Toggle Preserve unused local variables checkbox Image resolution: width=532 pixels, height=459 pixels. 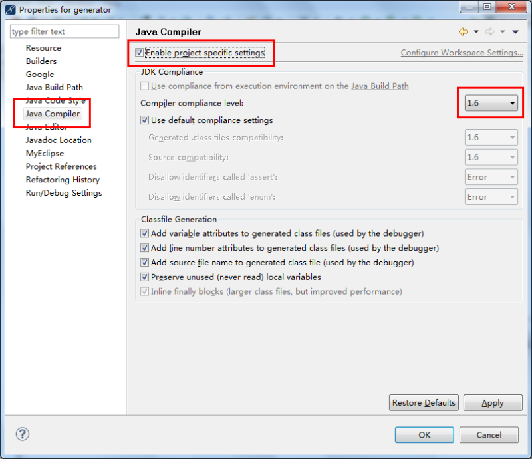point(145,277)
